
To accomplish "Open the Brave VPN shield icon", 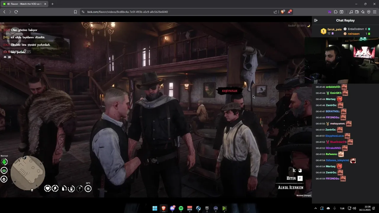I will [369, 12].
